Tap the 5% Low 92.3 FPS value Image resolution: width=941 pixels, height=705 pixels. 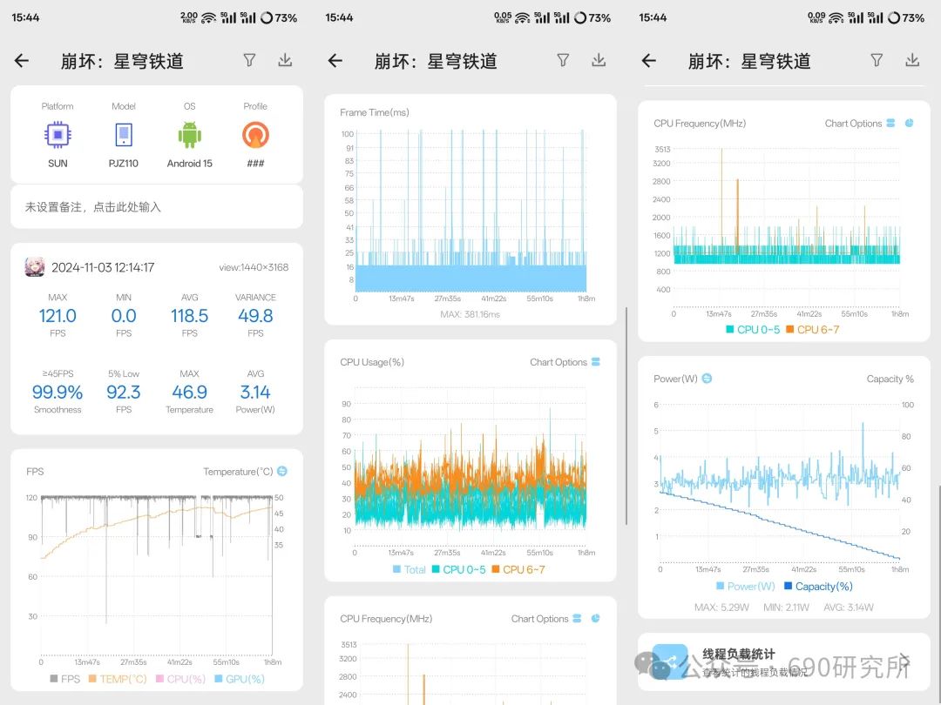click(x=124, y=392)
